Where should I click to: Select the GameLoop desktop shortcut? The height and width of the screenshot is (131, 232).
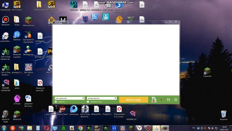74,111
